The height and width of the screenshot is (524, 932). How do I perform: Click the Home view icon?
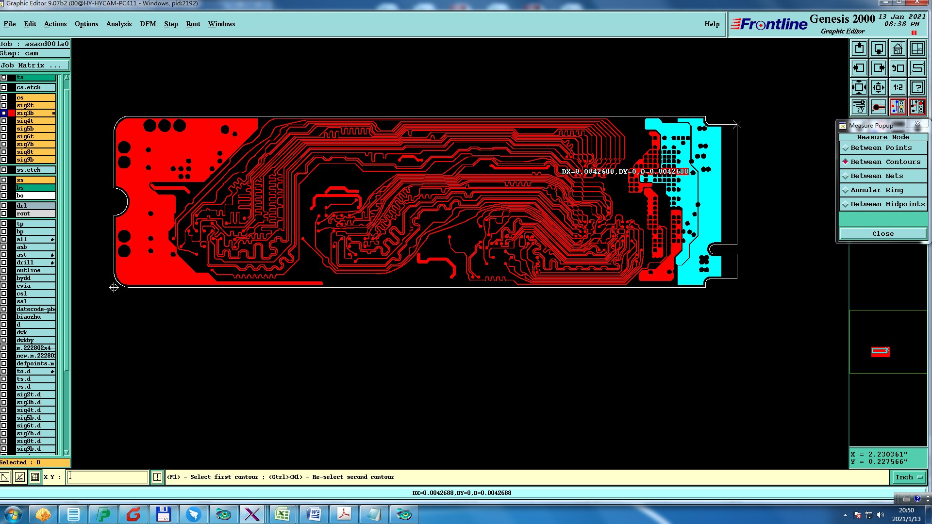point(898,49)
